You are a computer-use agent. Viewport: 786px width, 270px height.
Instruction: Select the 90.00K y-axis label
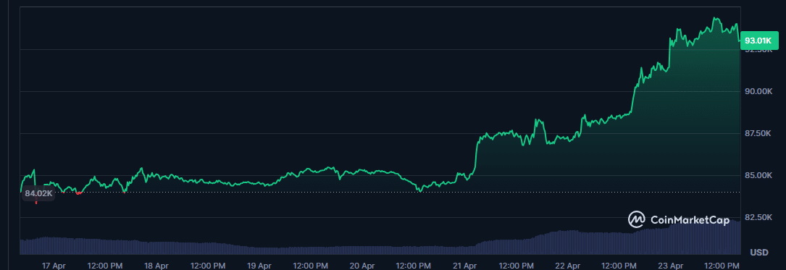click(758, 91)
